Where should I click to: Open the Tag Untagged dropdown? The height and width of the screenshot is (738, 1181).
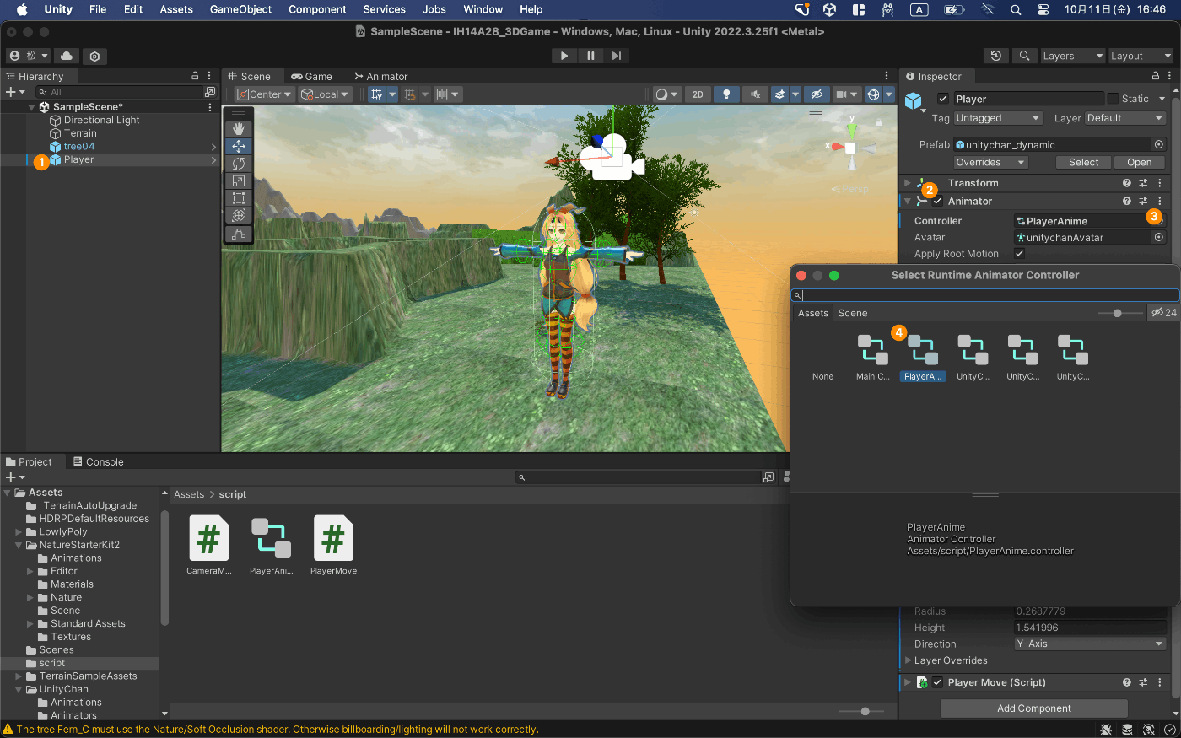click(999, 118)
